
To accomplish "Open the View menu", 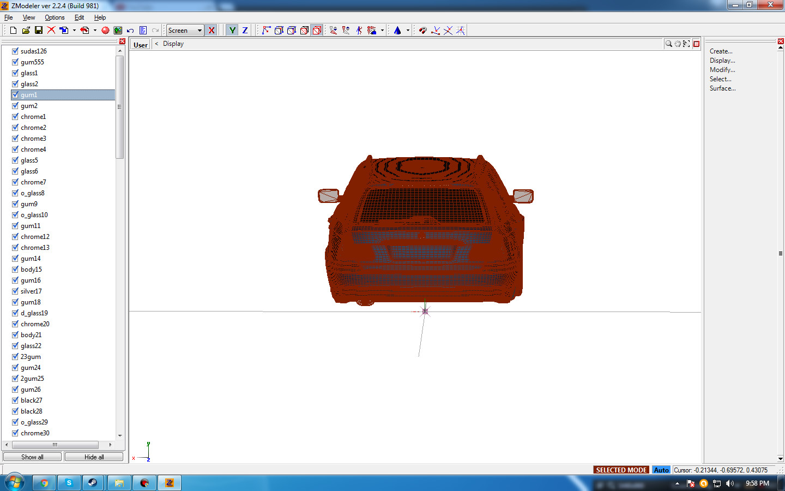I will click(x=29, y=17).
